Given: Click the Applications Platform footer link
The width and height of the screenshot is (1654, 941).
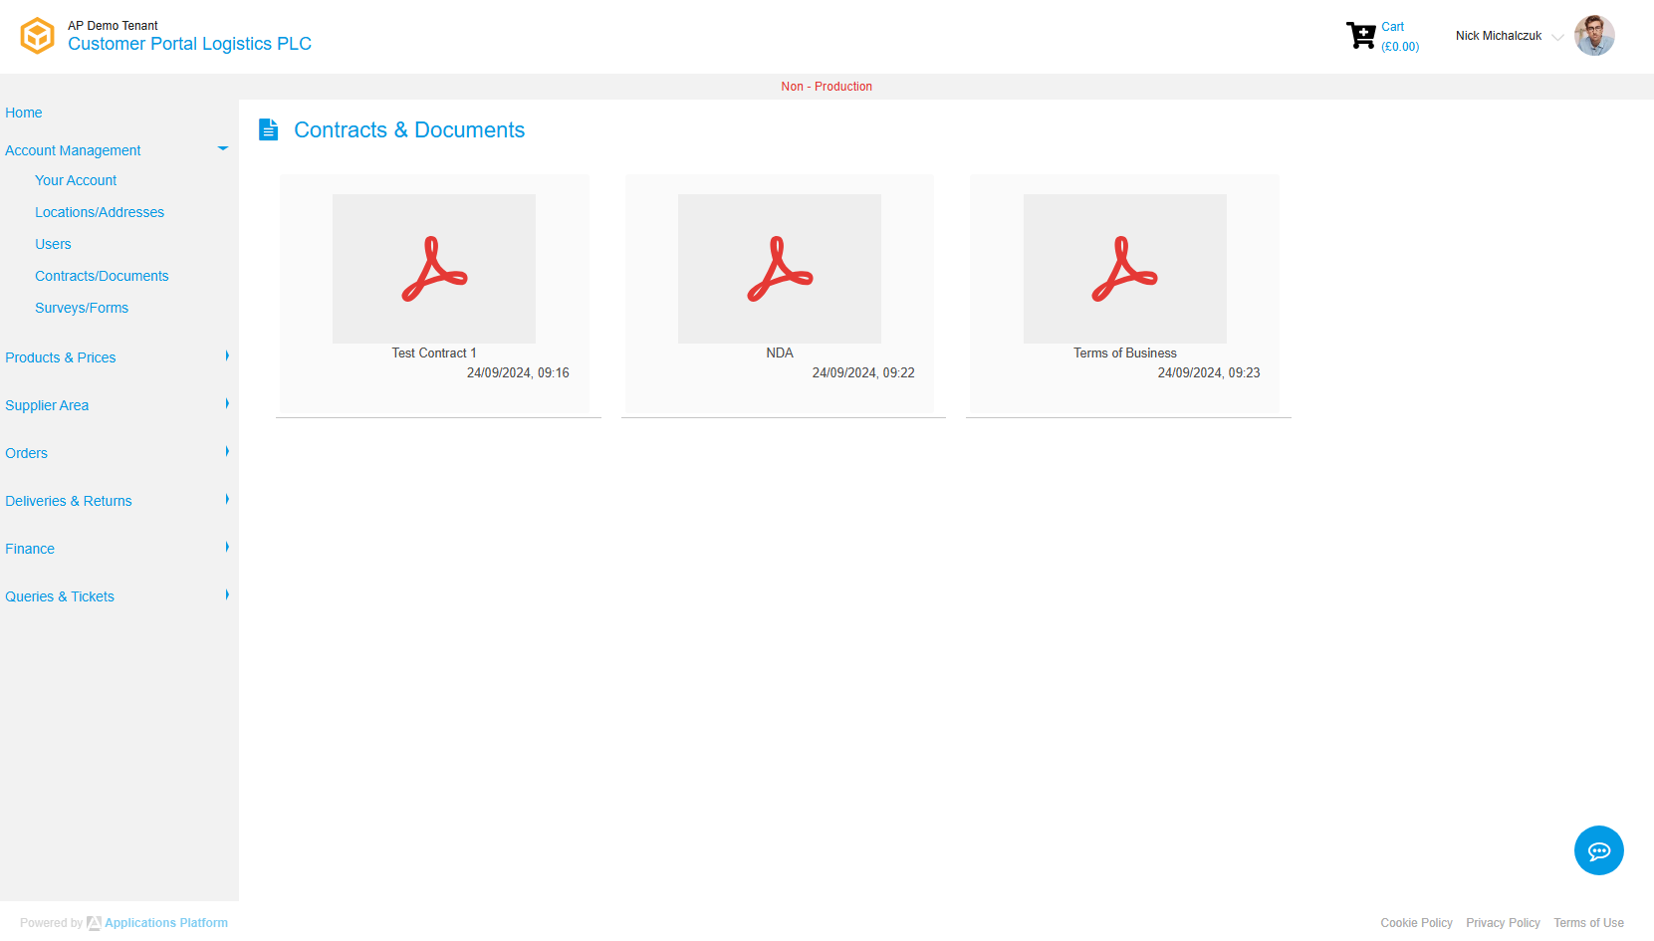Looking at the screenshot, I should (x=166, y=923).
